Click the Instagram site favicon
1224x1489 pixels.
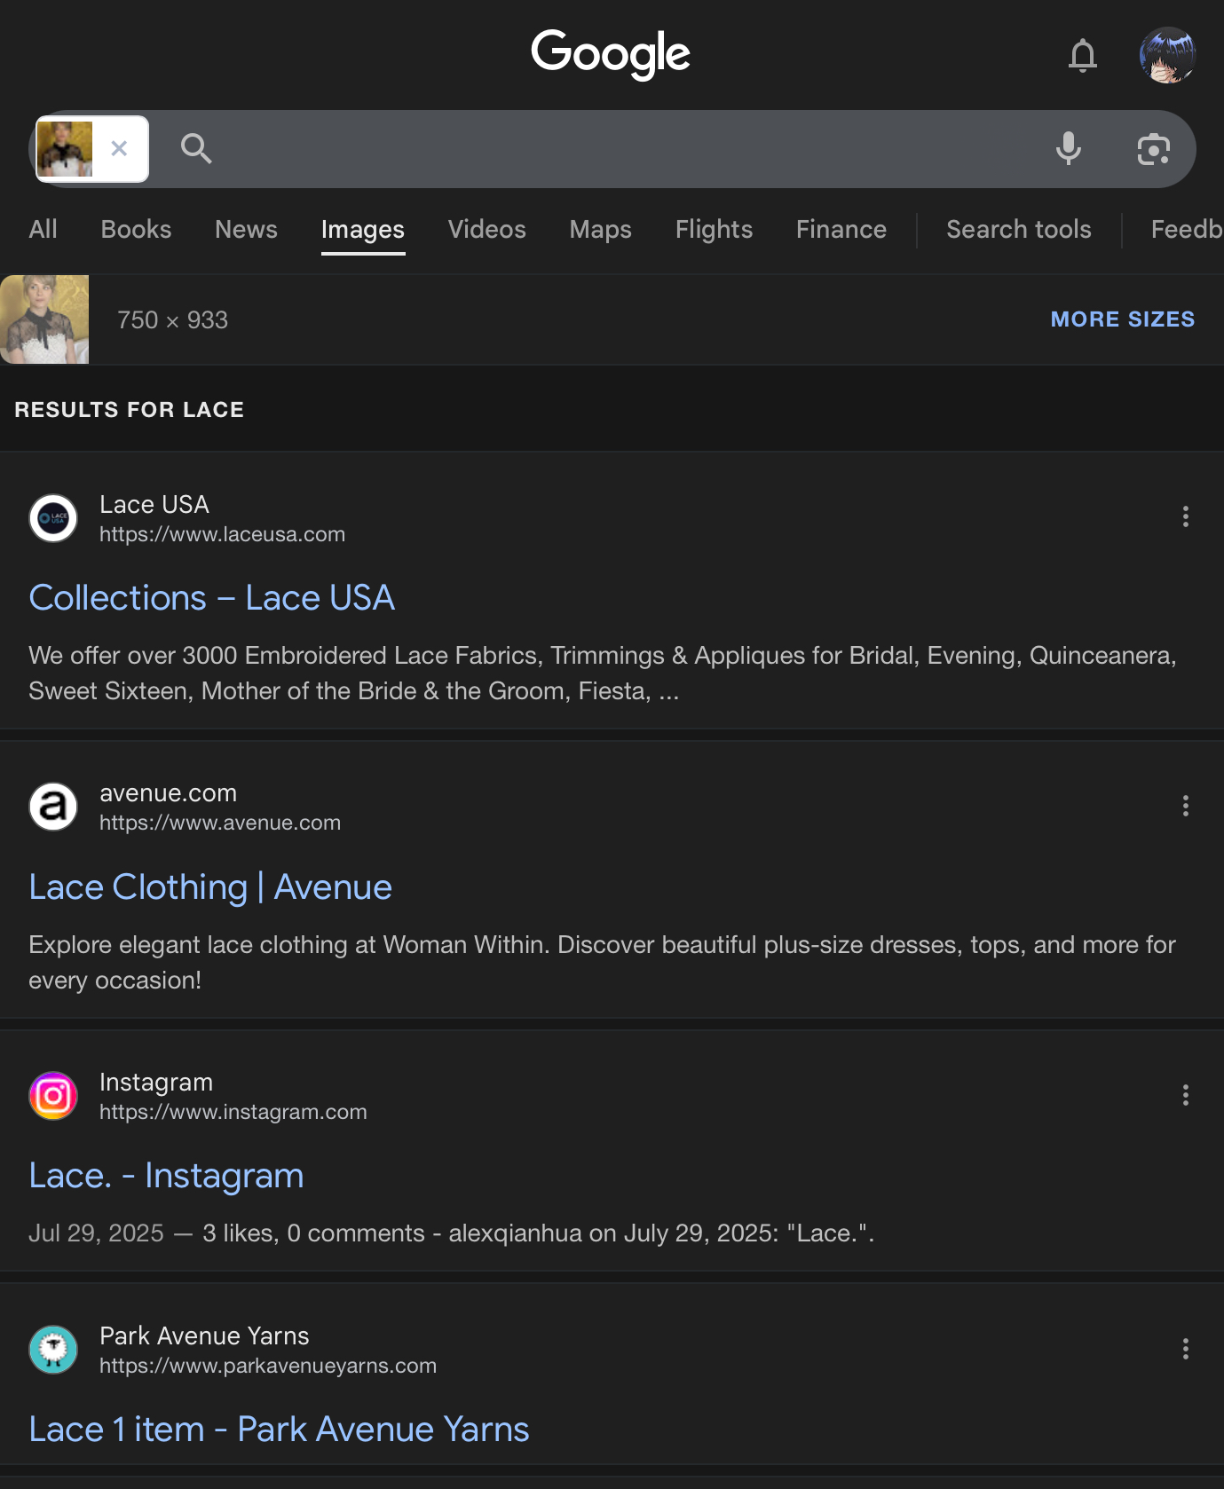pyautogui.click(x=53, y=1096)
